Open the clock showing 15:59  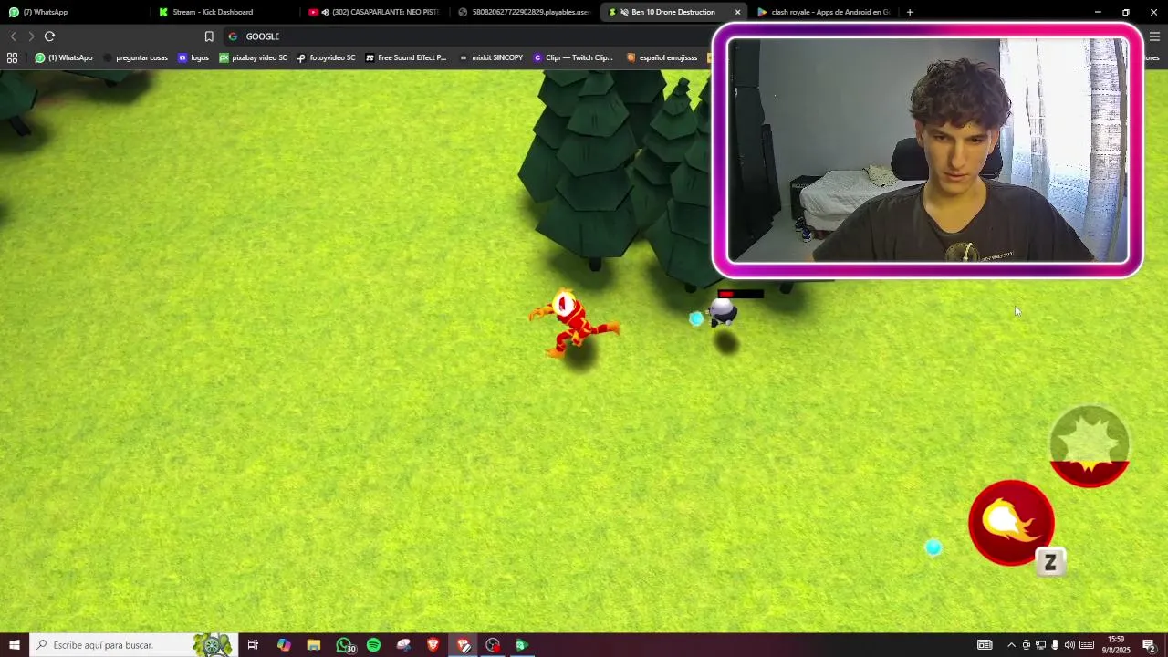[x=1115, y=645]
